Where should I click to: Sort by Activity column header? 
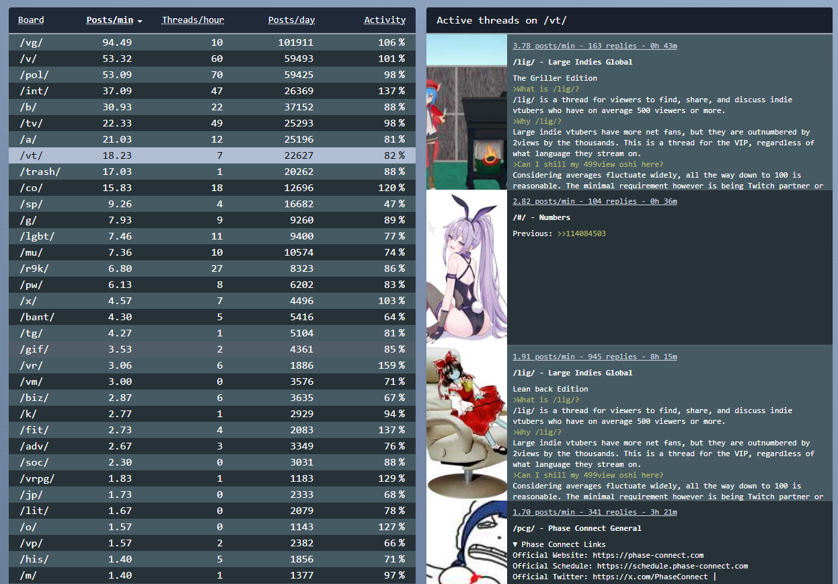(x=385, y=20)
